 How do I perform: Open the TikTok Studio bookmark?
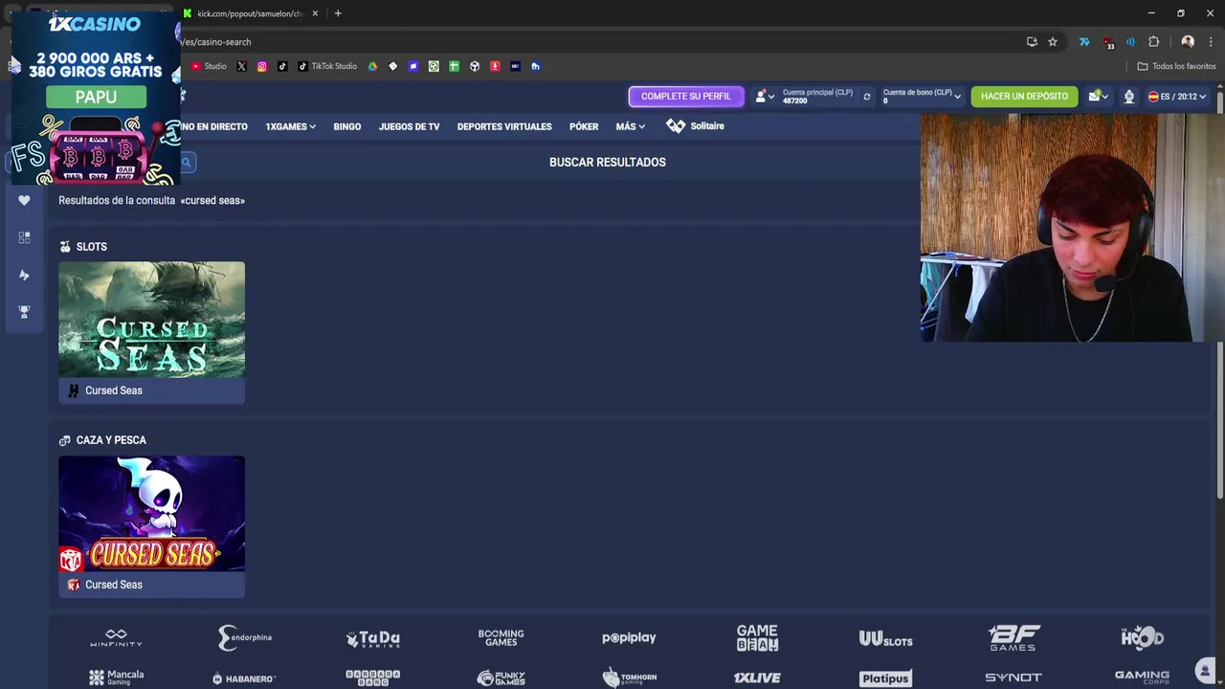pos(327,66)
